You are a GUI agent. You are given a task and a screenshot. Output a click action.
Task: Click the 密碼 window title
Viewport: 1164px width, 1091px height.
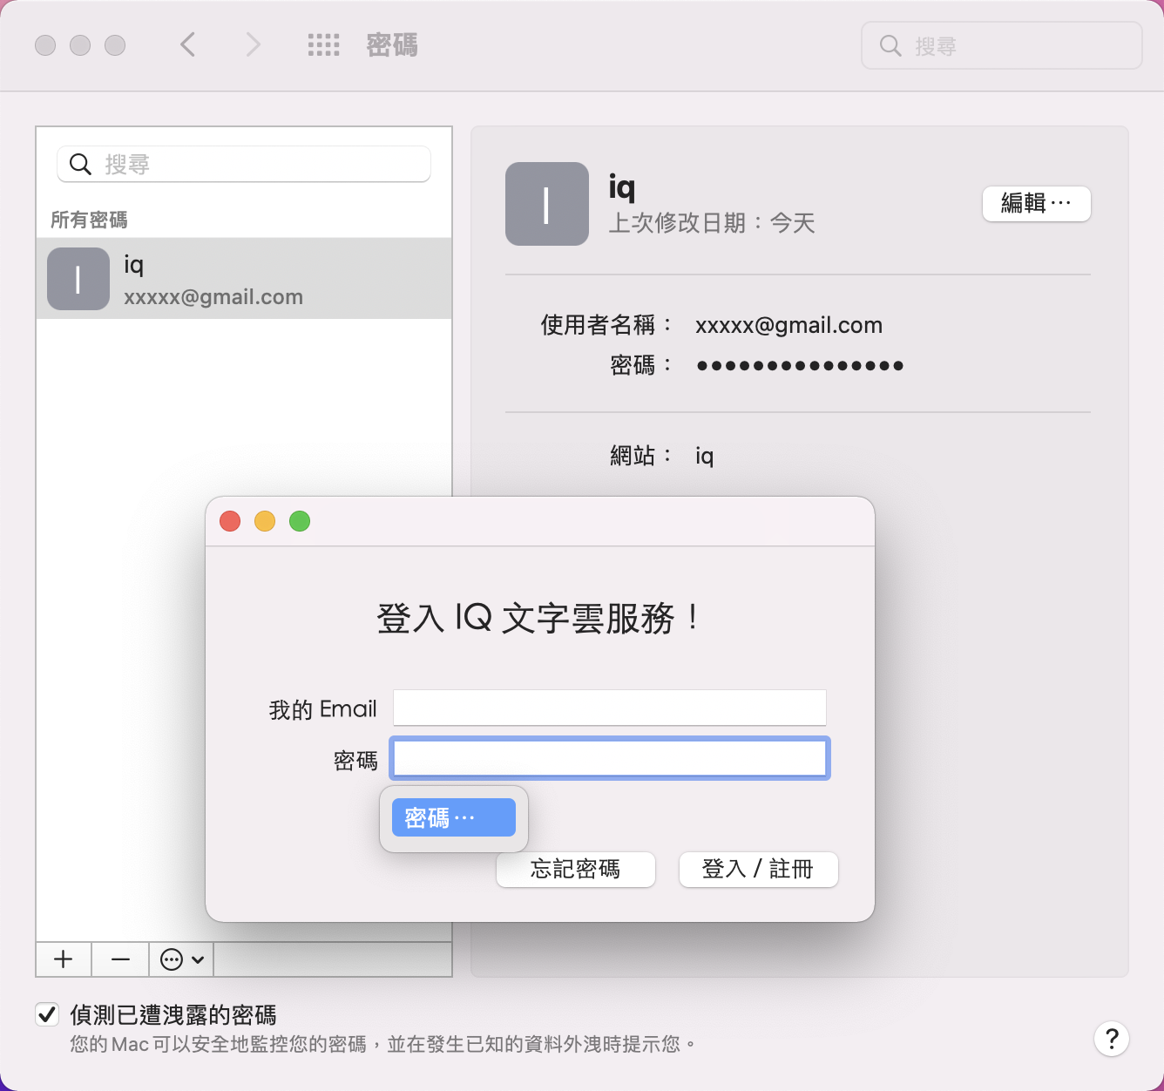392,45
